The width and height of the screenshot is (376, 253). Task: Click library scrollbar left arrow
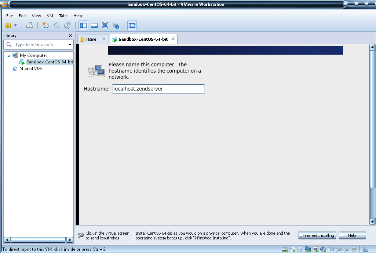pyautogui.click(x=7, y=239)
